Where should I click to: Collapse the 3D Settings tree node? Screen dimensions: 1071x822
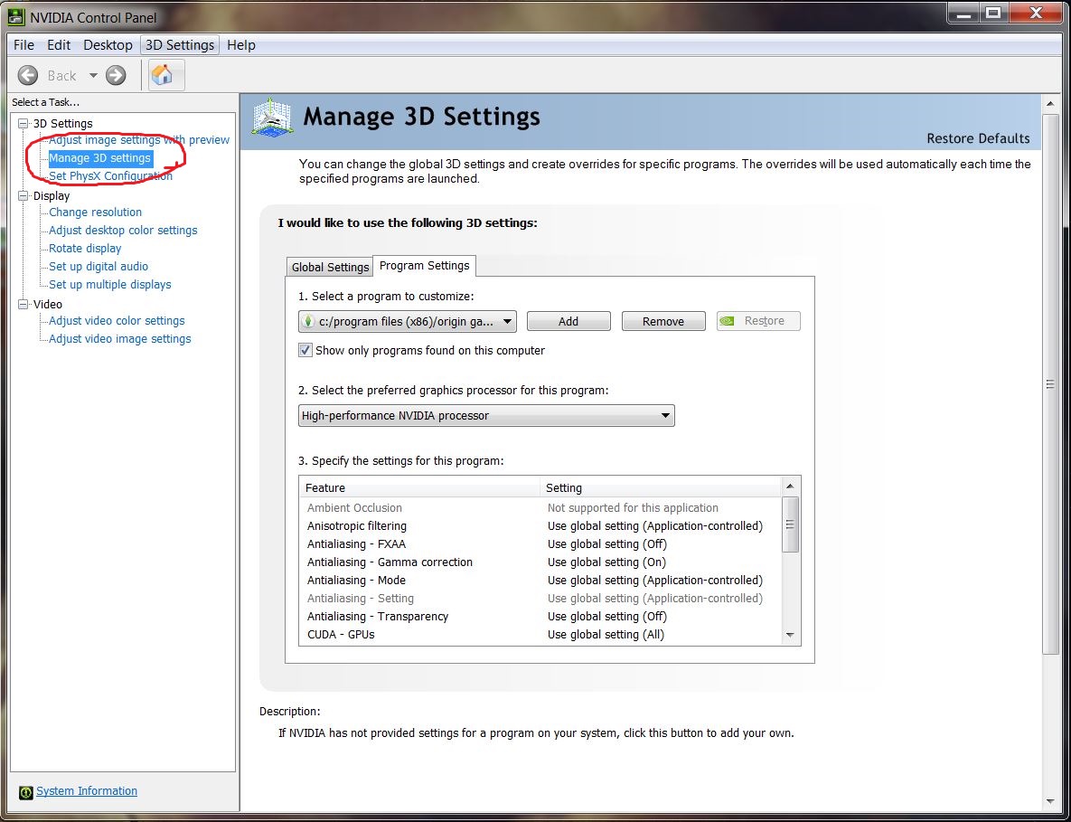tap(23, 124)
